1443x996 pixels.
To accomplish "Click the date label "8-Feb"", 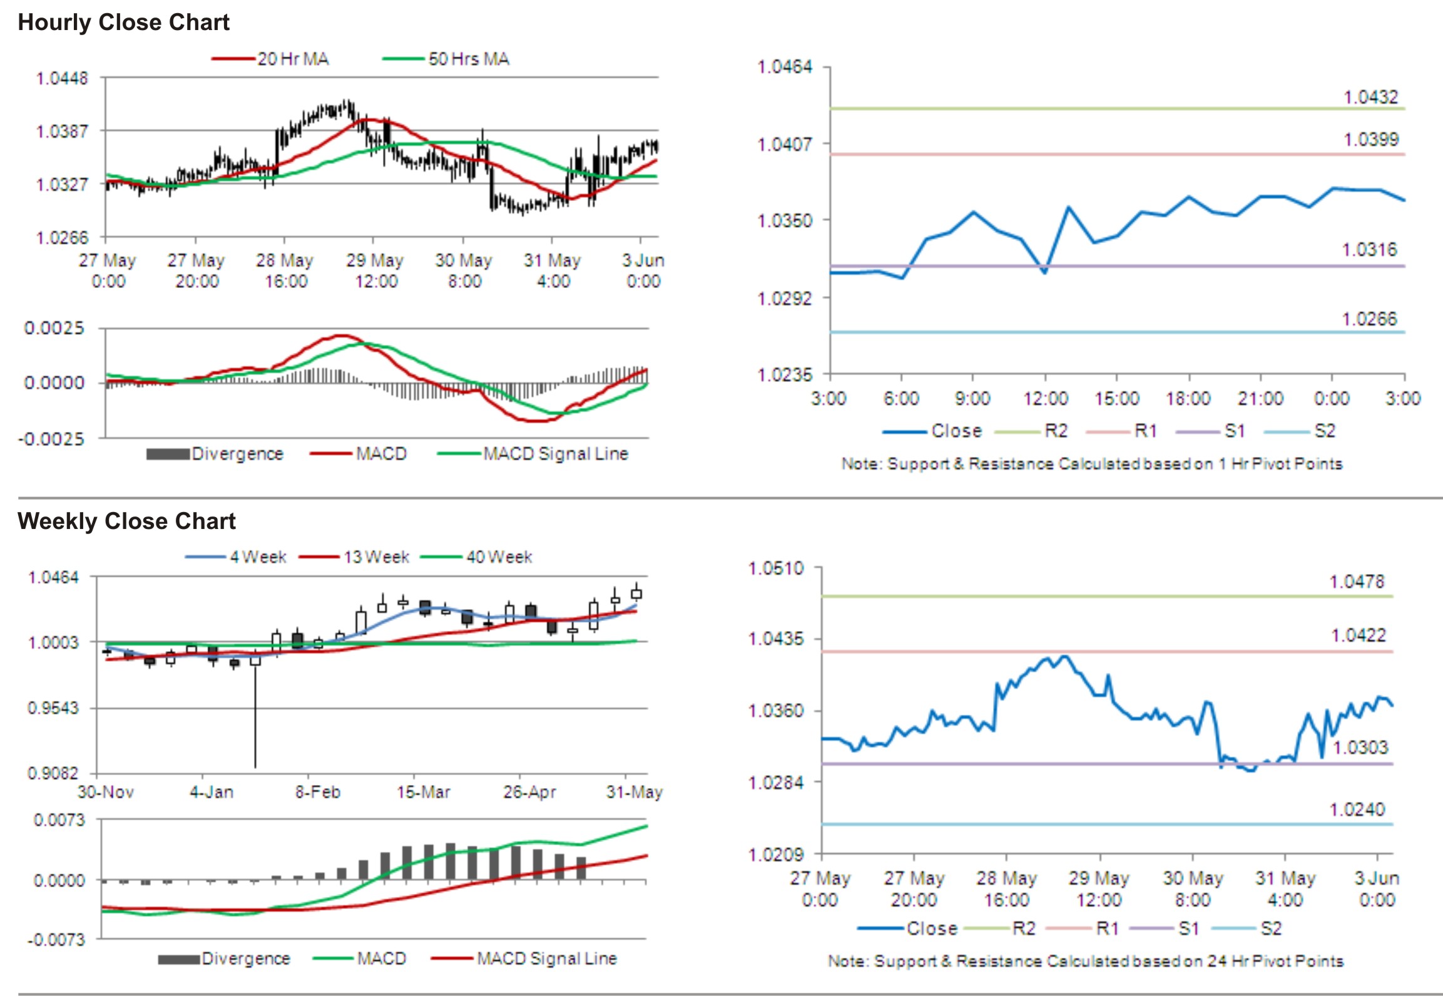I will coord(318,792).
